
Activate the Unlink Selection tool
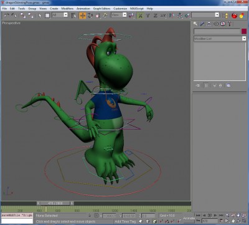pos(31,16)
